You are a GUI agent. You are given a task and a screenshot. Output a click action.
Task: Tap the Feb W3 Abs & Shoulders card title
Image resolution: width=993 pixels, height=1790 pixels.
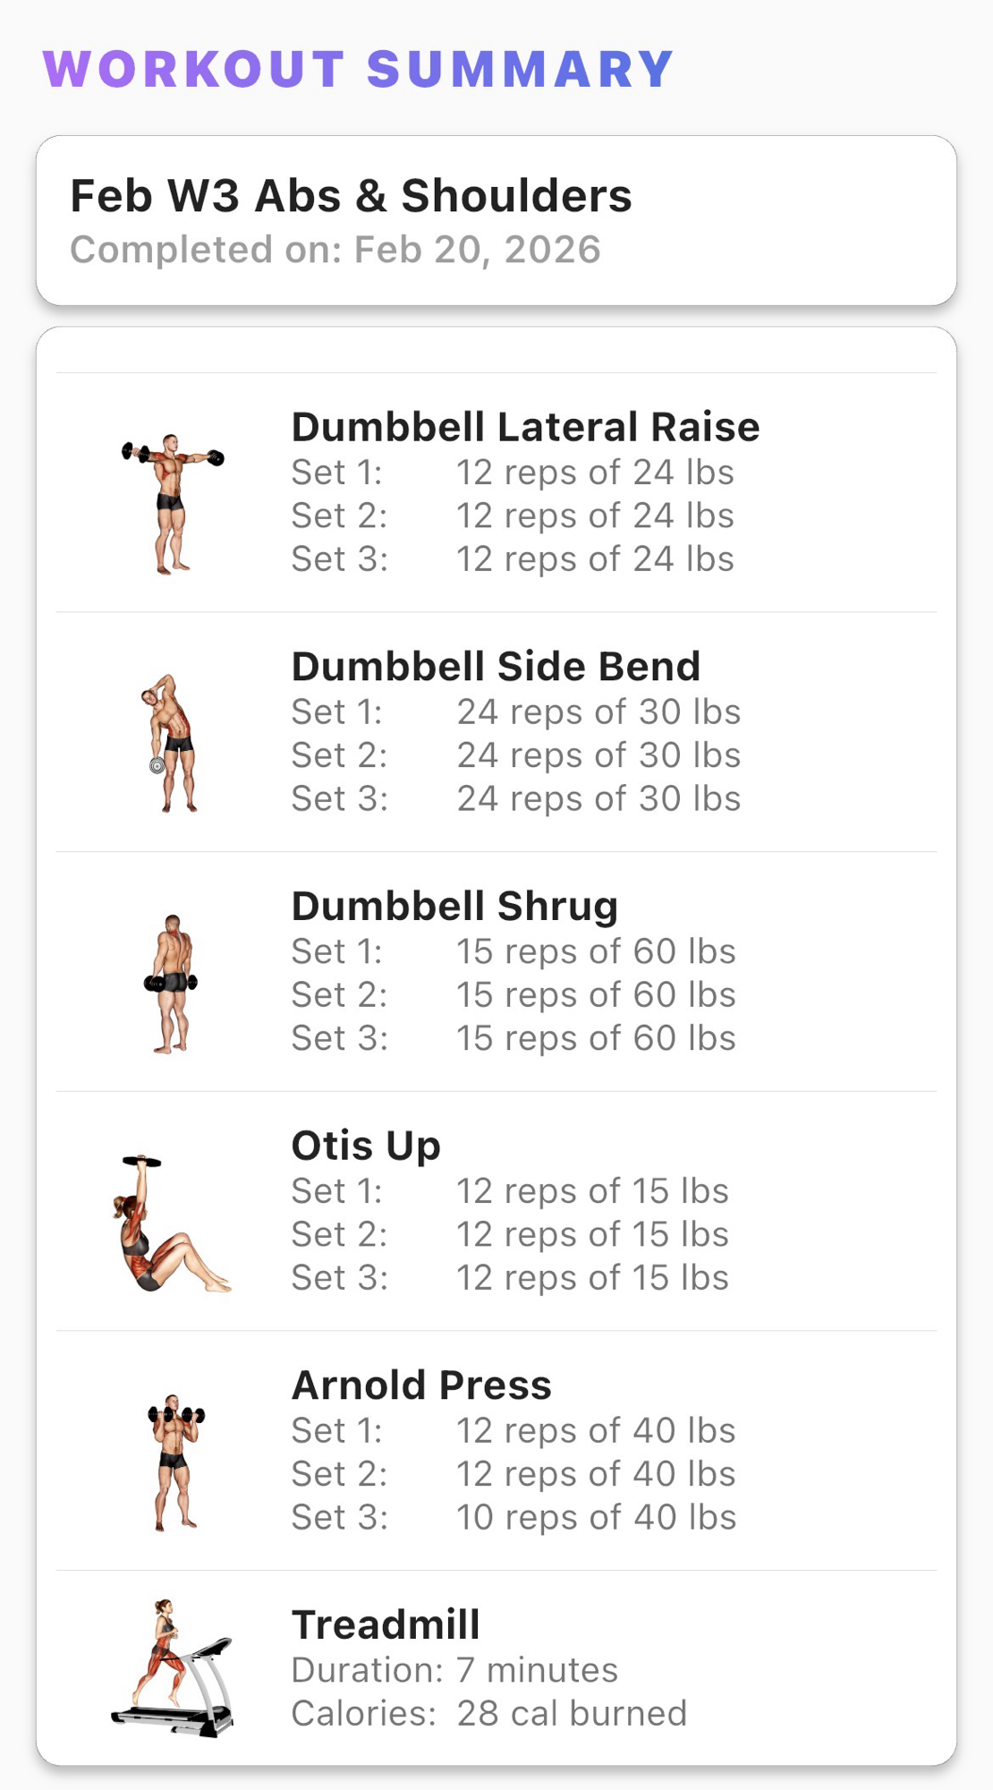point(351,196)
